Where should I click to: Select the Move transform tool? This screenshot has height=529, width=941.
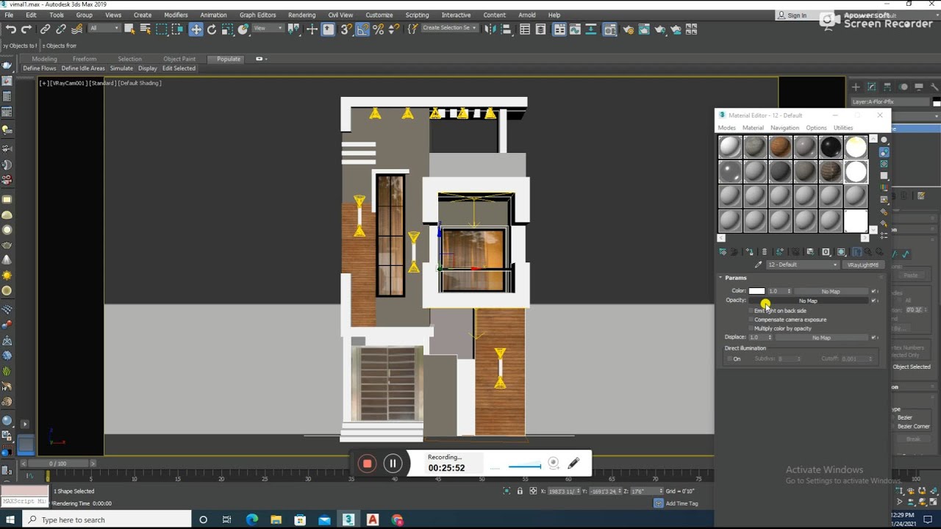click(196, 29)
